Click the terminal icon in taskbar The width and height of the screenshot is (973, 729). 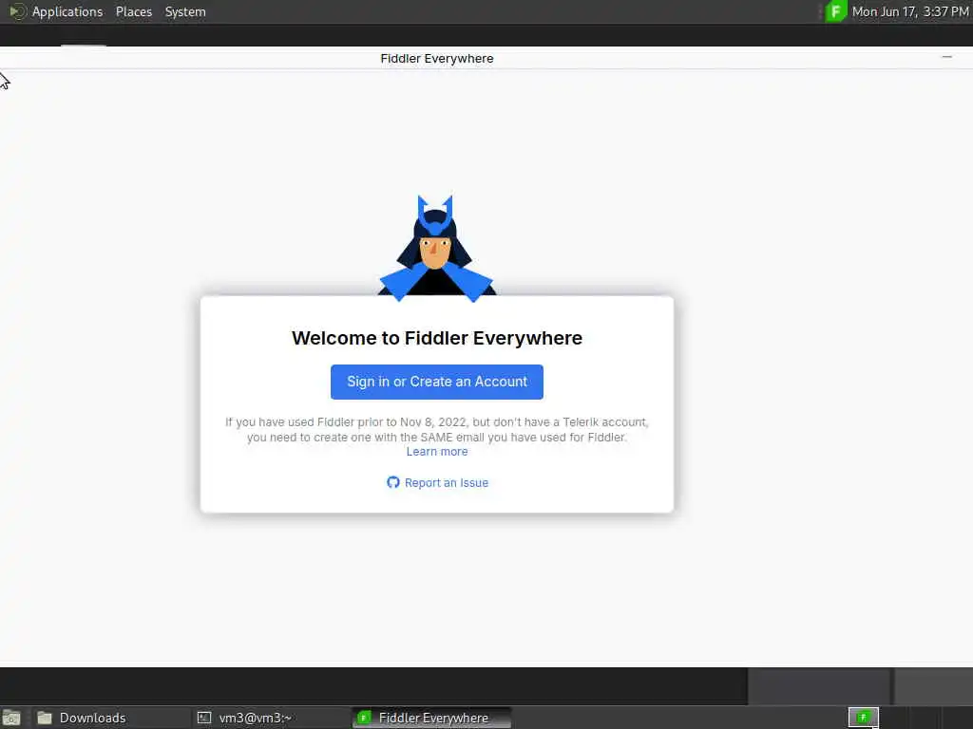click(204, 718)
